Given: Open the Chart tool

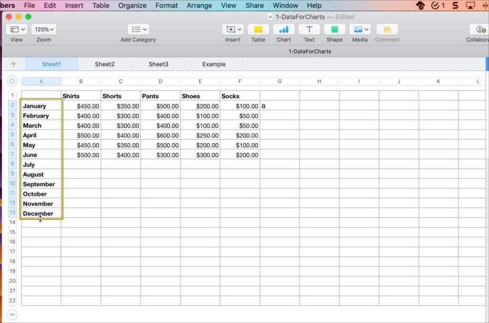Looking at the screenshot, I should 284,30.
